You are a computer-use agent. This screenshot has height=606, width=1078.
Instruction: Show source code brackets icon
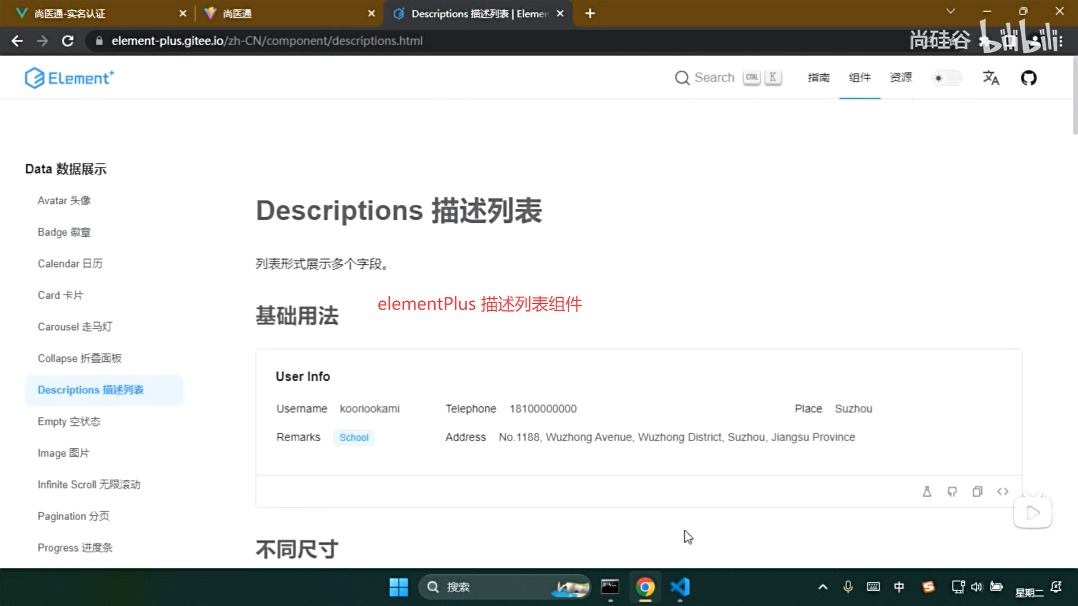(1003, 492)
